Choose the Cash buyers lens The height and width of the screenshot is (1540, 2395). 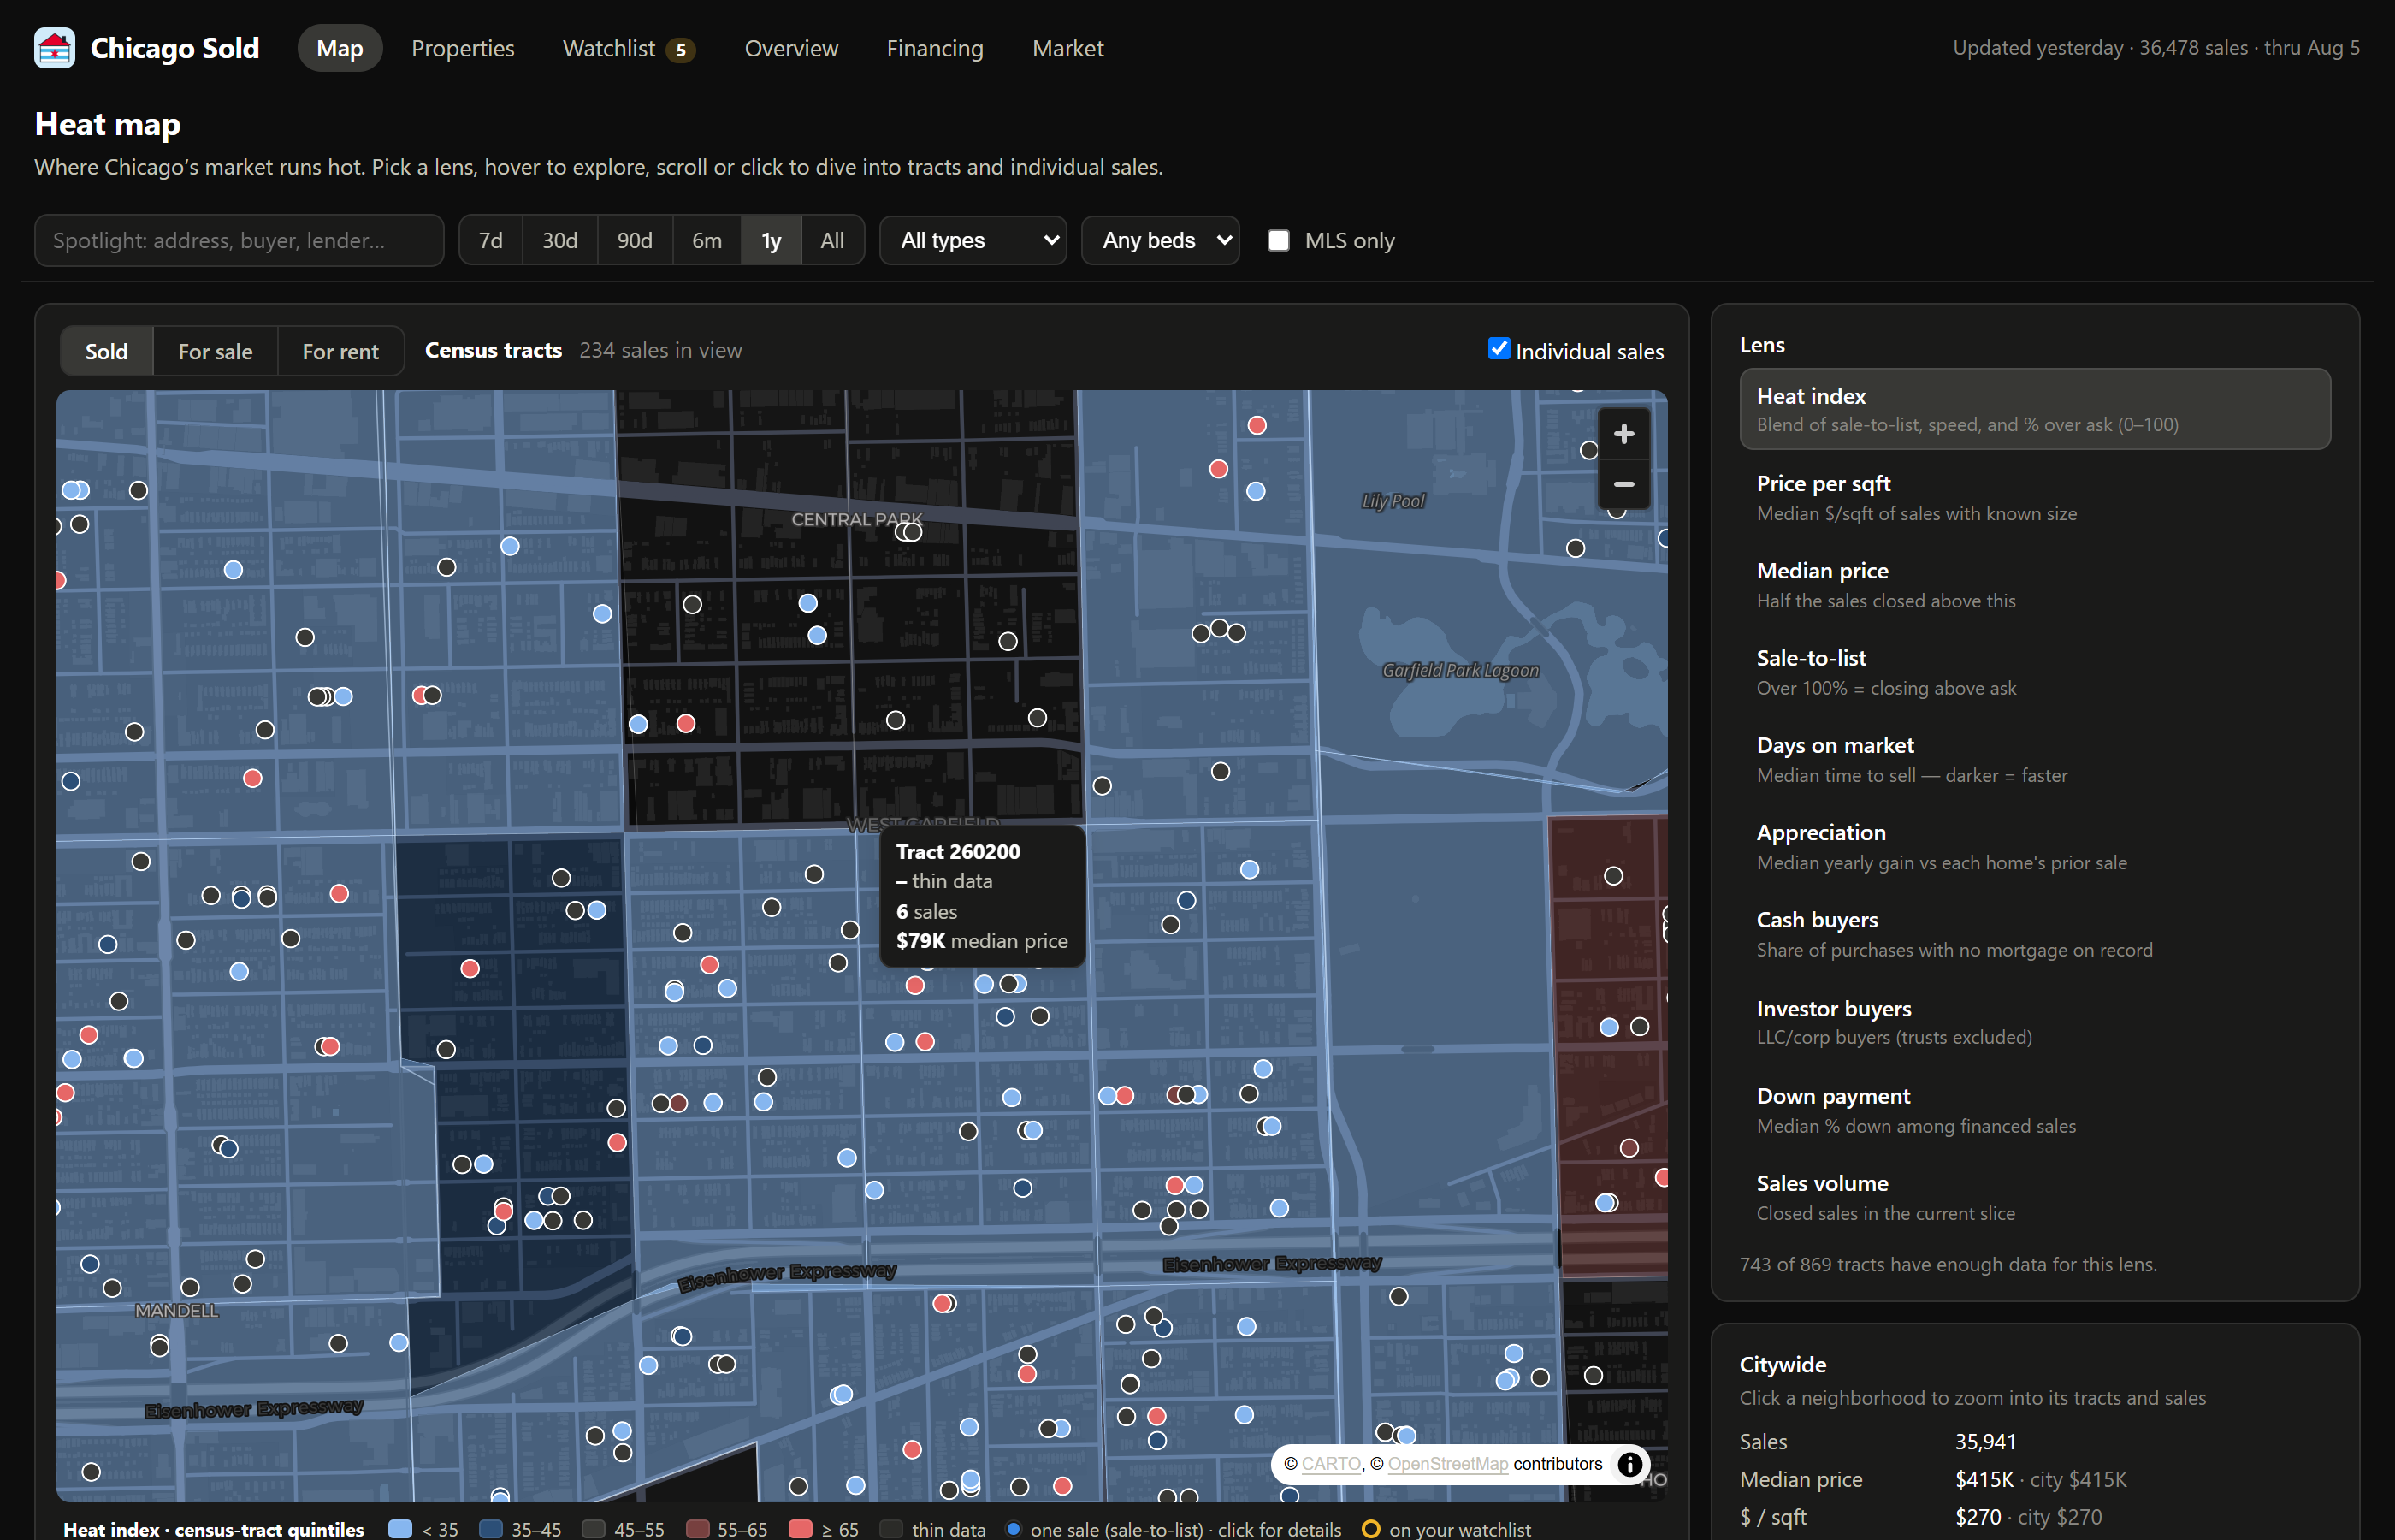click(2034, 934)
